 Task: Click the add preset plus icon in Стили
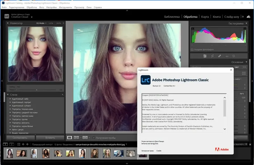tap(63, 95)
